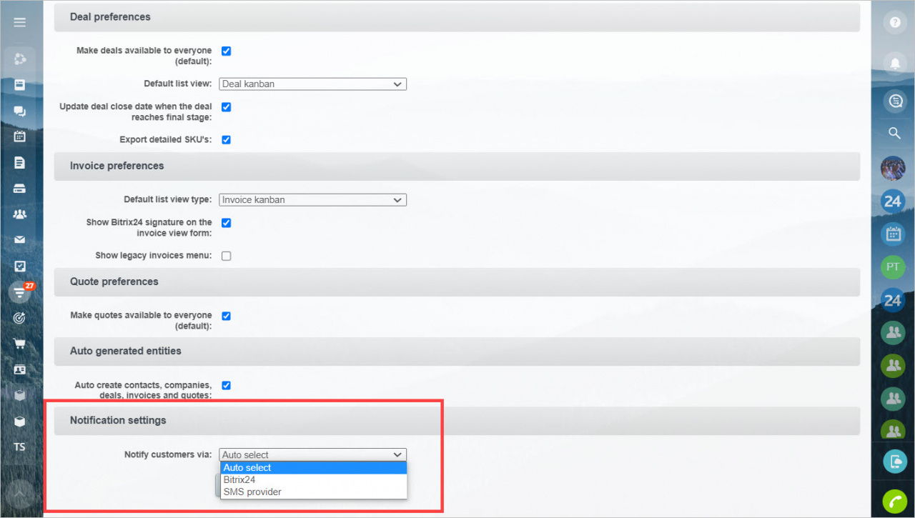Toggle Update deal close date checkbox
915x518 pixels.
tap(226, 106)
